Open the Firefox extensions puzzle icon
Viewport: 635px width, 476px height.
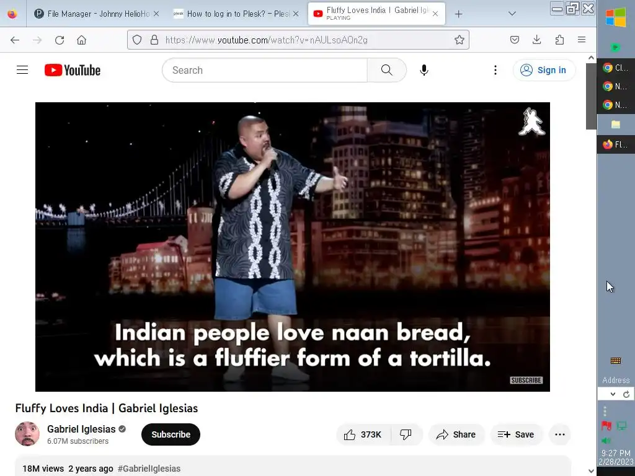click(x=560, y=40)
